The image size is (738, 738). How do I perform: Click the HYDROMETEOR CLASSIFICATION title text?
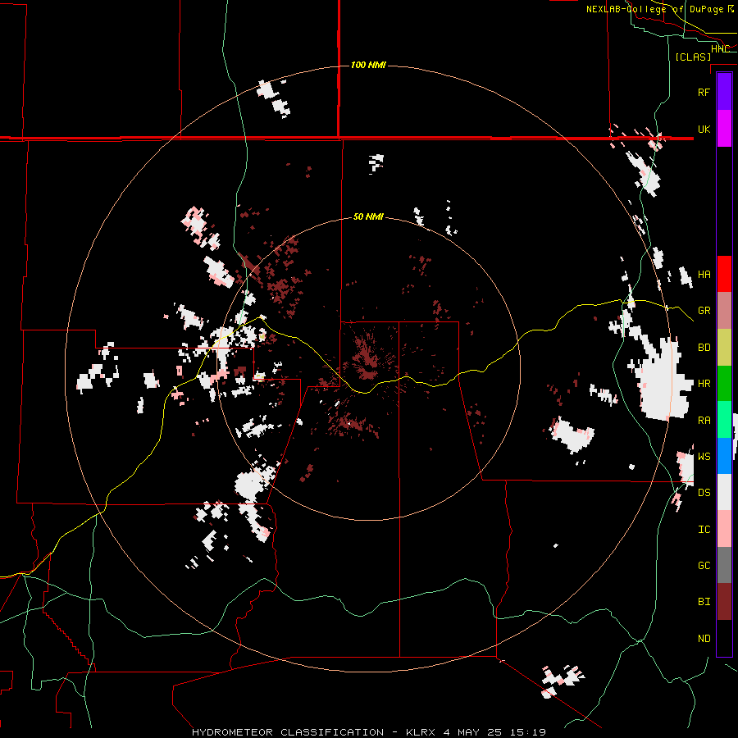coord(288,732)
